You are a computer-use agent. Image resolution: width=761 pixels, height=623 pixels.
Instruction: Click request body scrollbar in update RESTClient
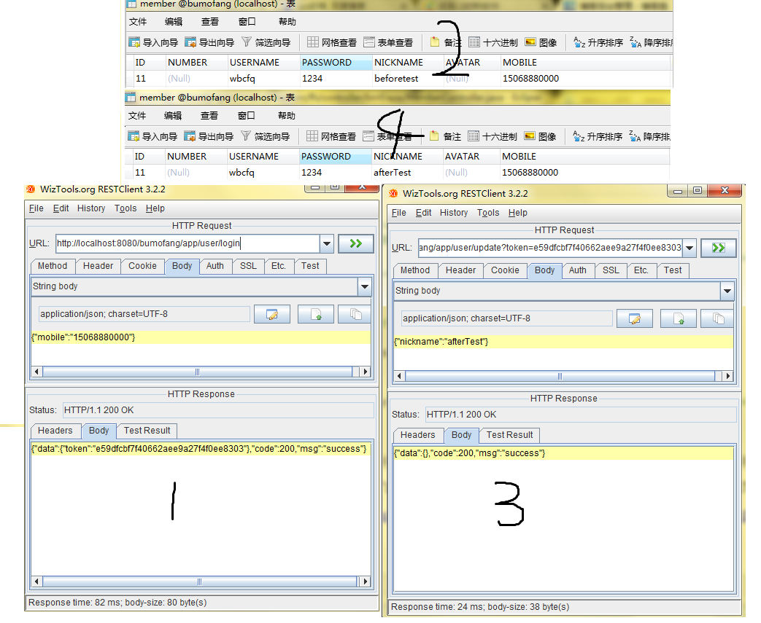click(560, 376)
